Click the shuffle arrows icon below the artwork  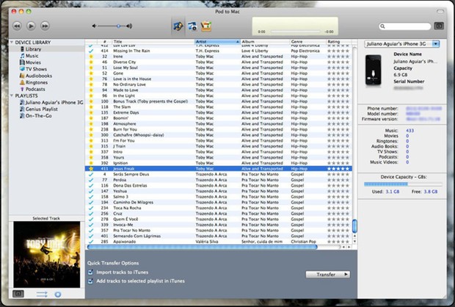click(42, 295)
